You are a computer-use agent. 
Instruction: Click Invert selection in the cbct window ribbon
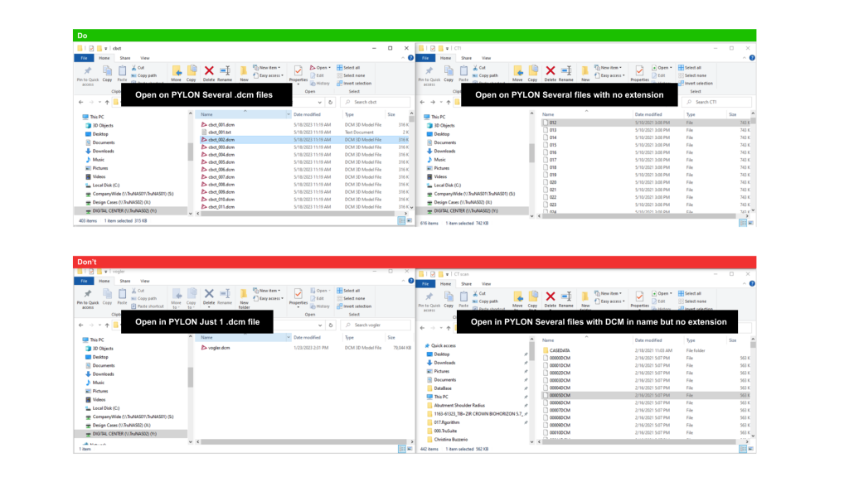point(356,83)
